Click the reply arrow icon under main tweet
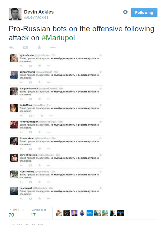Viewport: 167px width, 225px height. pyautogui.click(x=11, y=47)
